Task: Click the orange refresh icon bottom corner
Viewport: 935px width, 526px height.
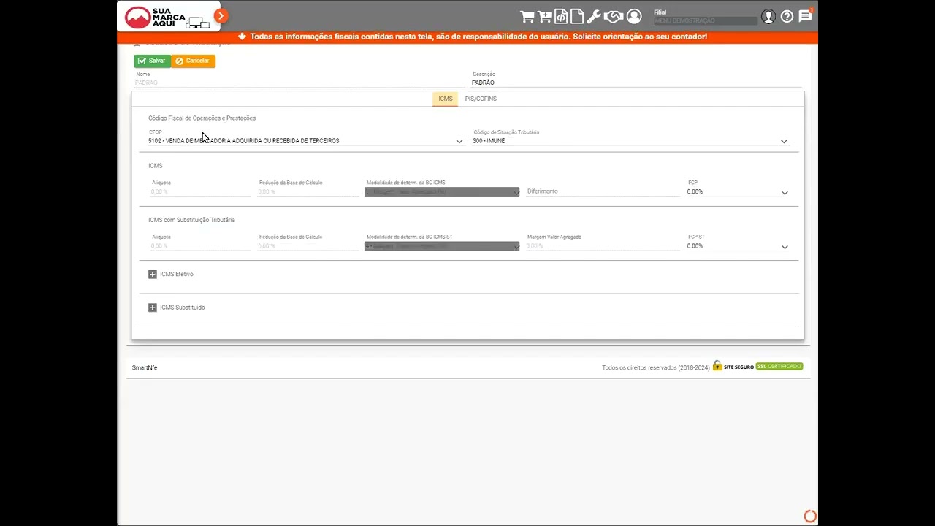Action: pyautogui.click(x=810, y=517)
